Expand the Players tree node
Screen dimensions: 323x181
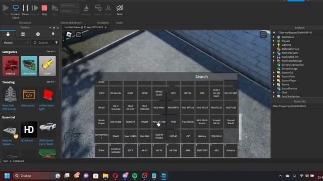point(274,41)
